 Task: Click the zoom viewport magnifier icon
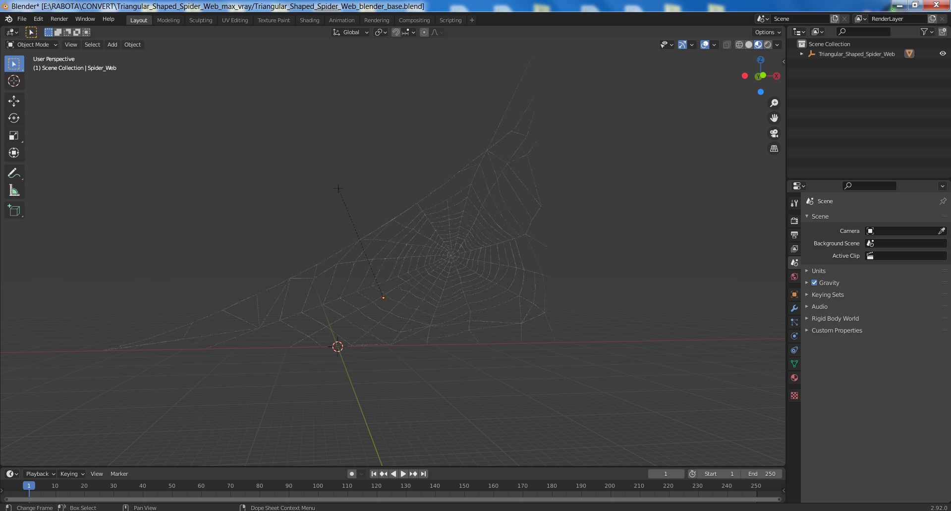[x=774, y=103]
